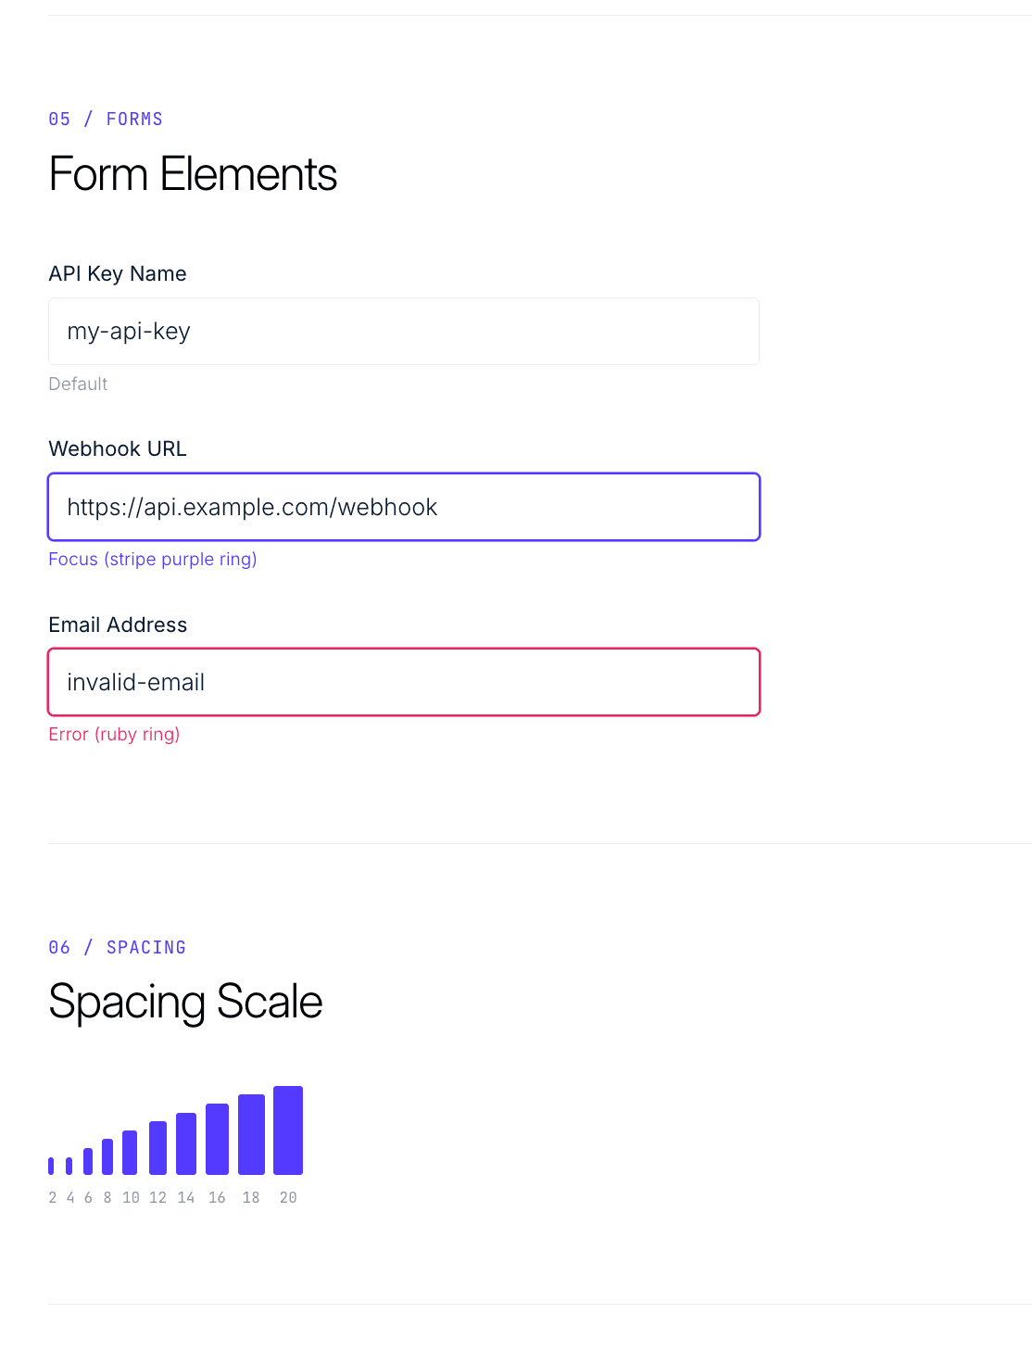Screen dimensions: 1032x1351
Task: Select the invalid-email text in Email Address field
Action: coord(134,682)
